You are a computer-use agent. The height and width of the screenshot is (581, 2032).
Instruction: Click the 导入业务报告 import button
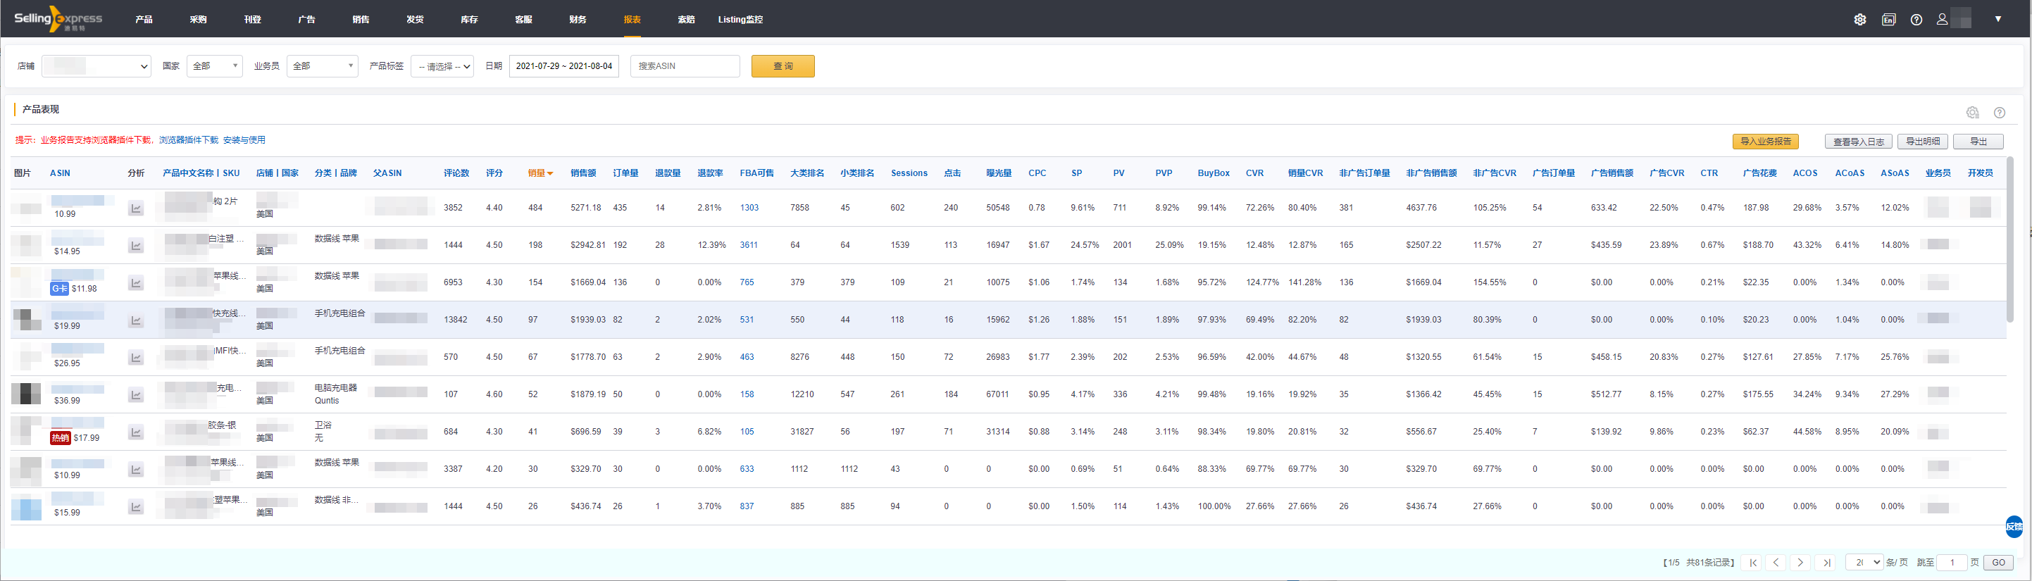(x=1765, y=141)
